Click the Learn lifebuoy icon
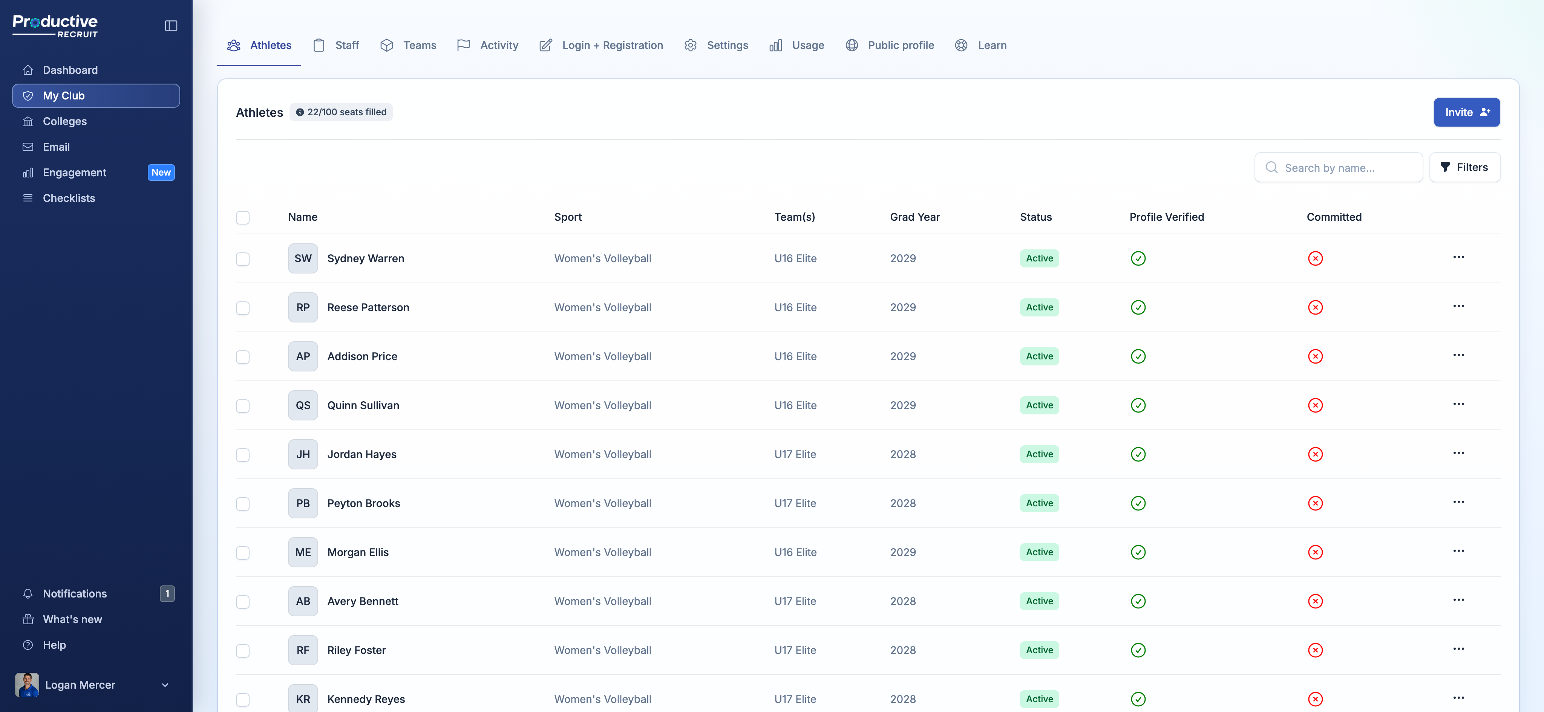 (x=961, y=46)
